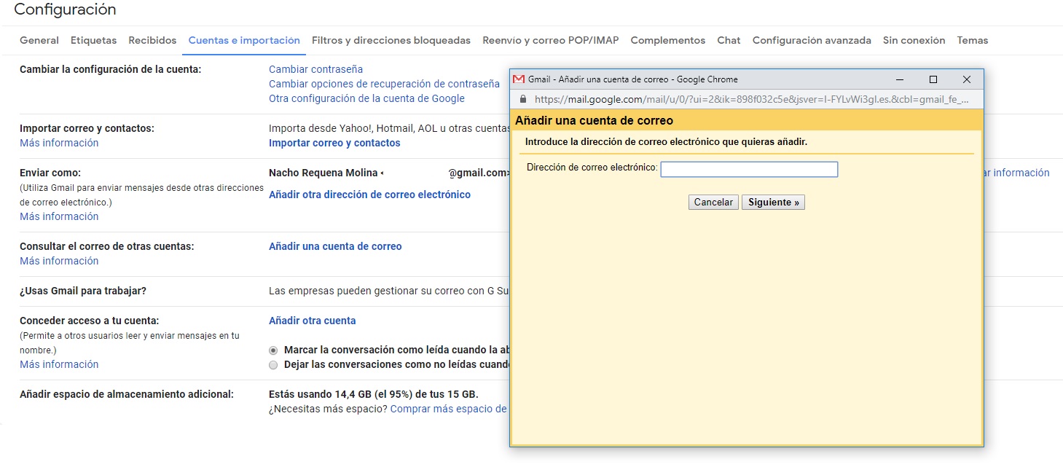Close the Añadir una cuenta popup window
The image size is (1063, 467).
pyautogui.click(x=966, y=79)
